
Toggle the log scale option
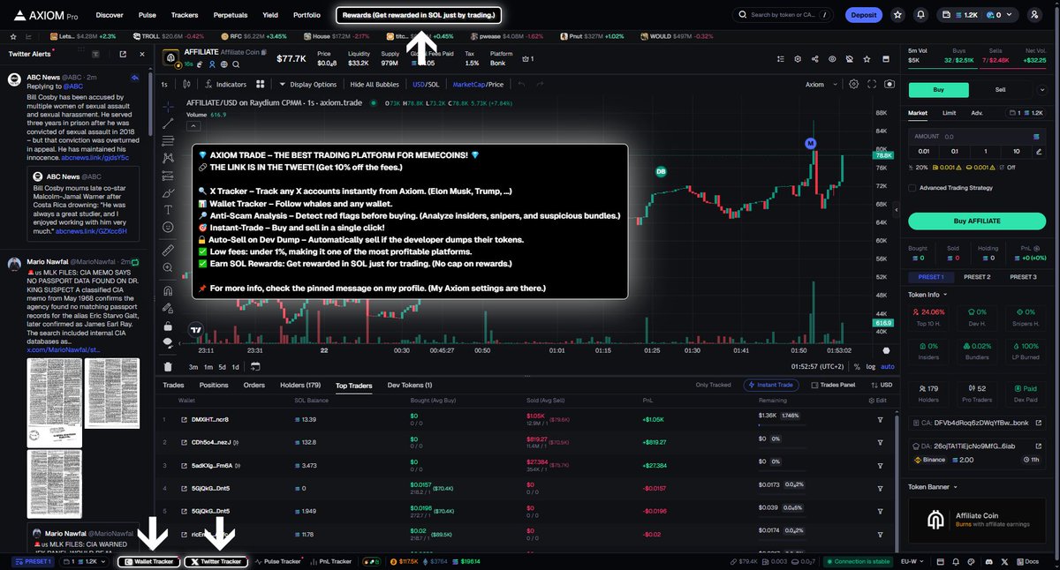tap(871, 366)
